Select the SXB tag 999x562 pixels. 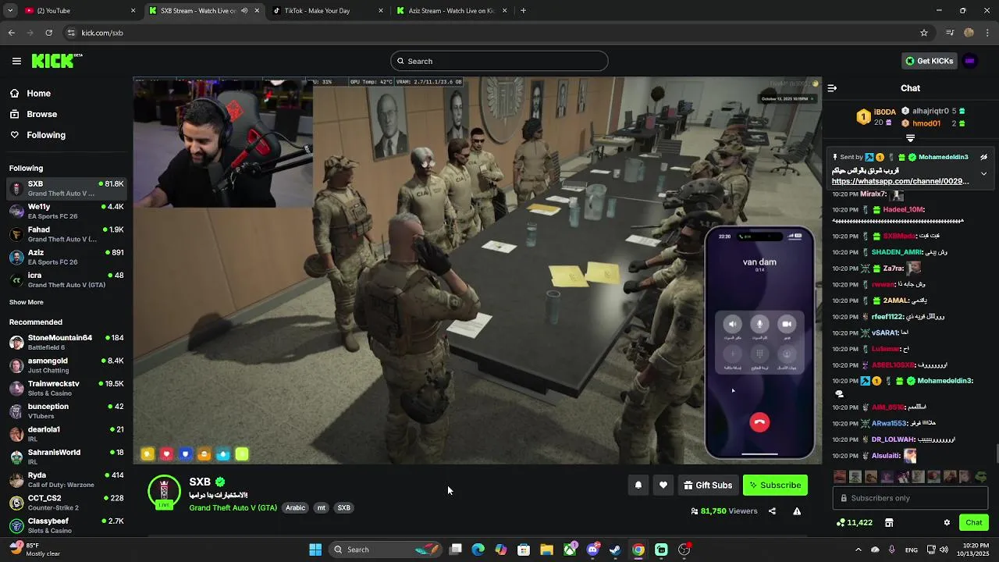point(343,507)
